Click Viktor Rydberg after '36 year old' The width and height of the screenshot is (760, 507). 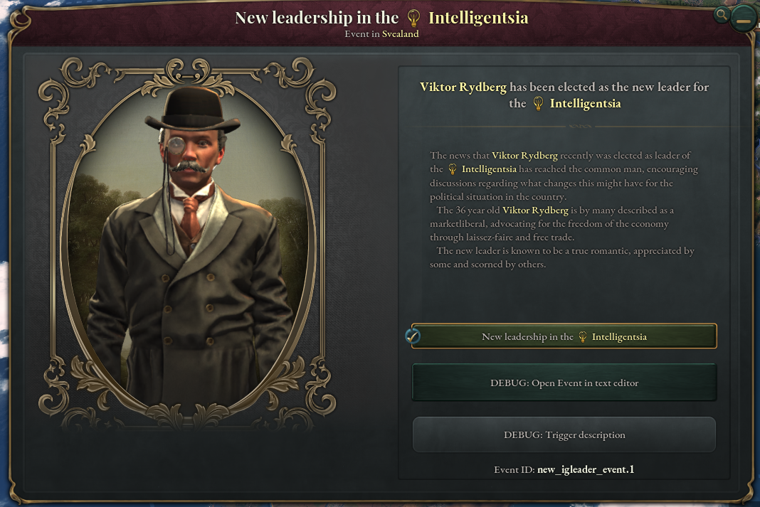pos(535,210)
